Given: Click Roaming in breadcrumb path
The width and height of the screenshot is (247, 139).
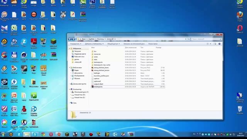Looking at the screenshot, I should pyautogui.click(x=100, y=39).
